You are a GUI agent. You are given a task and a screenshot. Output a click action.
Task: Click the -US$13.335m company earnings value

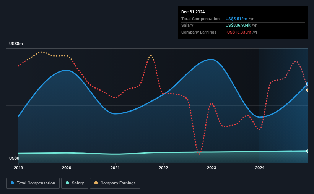(238, 32)
